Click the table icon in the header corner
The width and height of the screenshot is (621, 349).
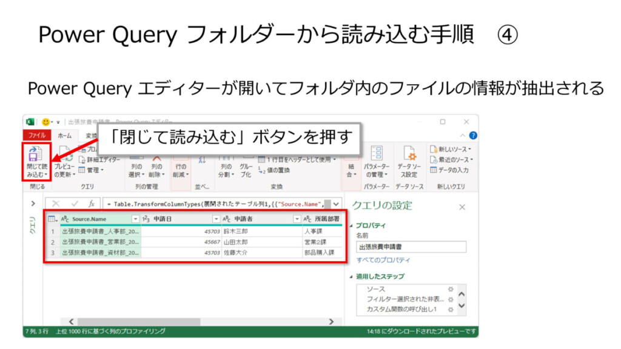pos(52,219)
